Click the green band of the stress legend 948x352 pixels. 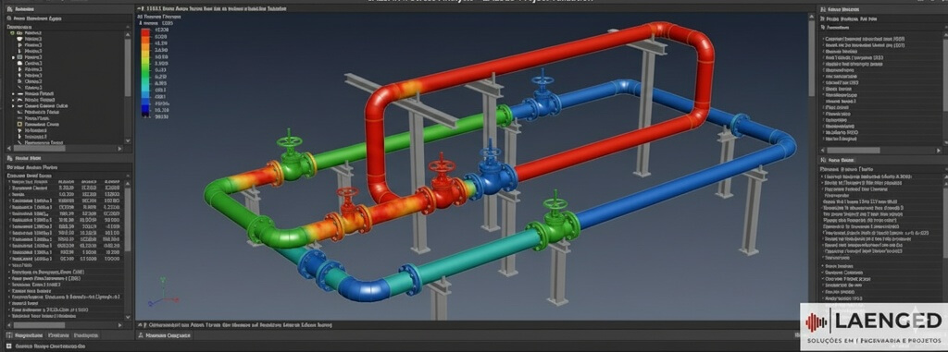[x=145, y=74]
